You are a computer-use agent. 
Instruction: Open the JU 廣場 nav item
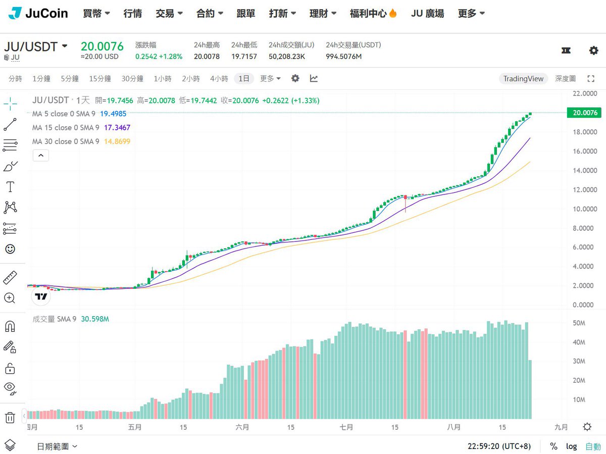(428, 14)
